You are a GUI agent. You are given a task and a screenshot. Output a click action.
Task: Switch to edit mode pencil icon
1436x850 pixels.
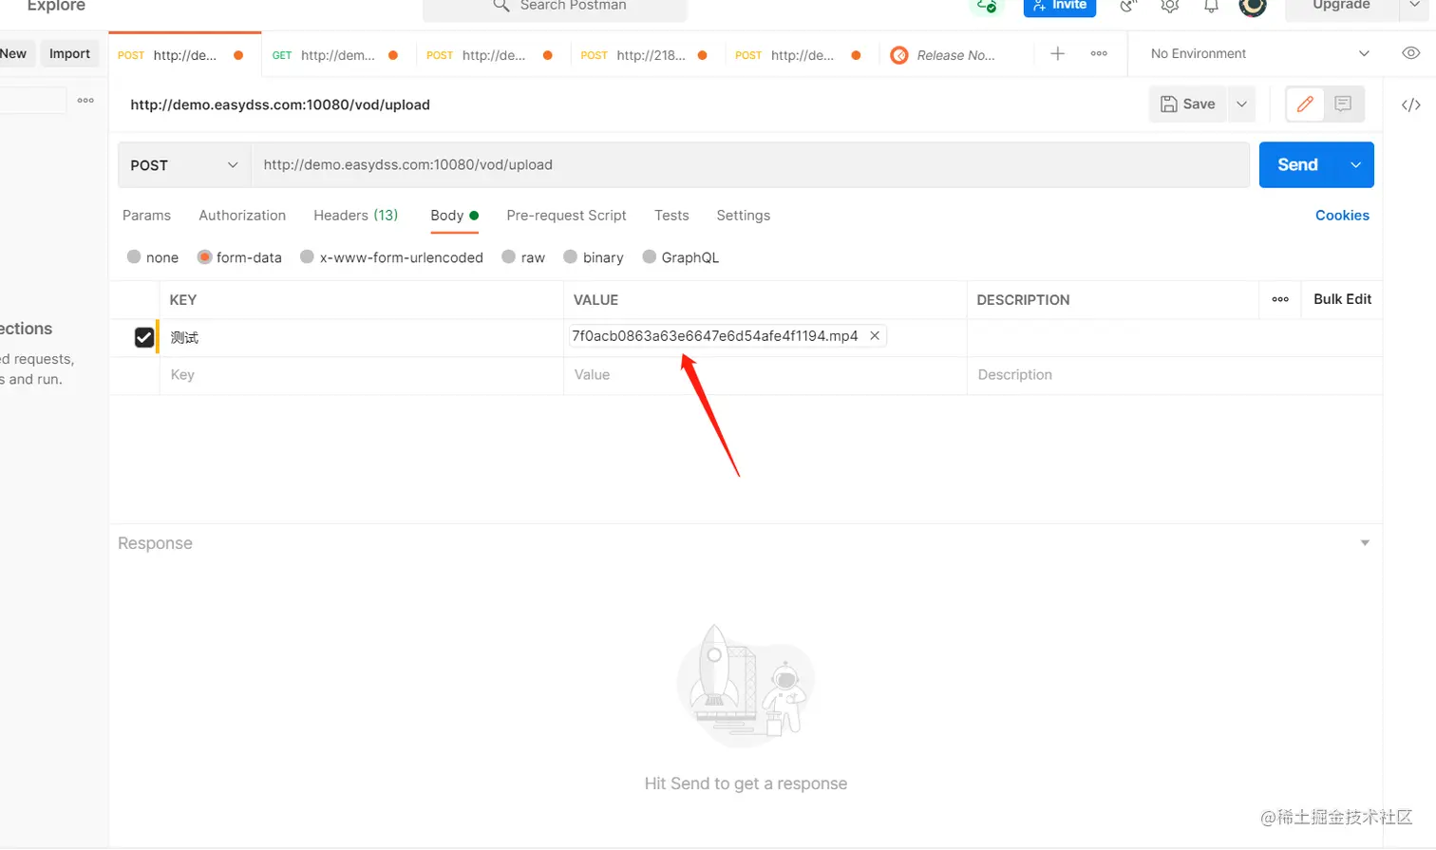[x=1305, y=104]
